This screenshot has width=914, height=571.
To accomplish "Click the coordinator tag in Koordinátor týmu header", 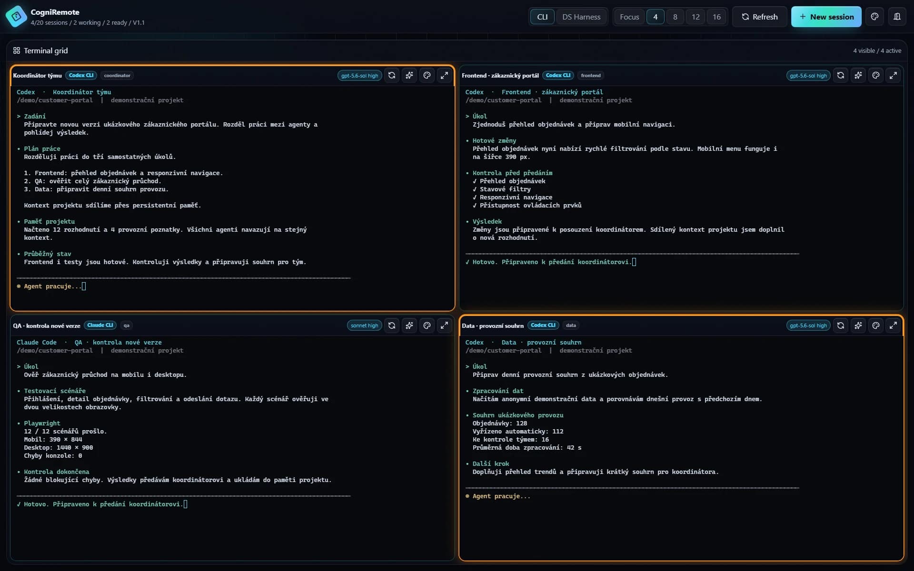I will 117,75.
